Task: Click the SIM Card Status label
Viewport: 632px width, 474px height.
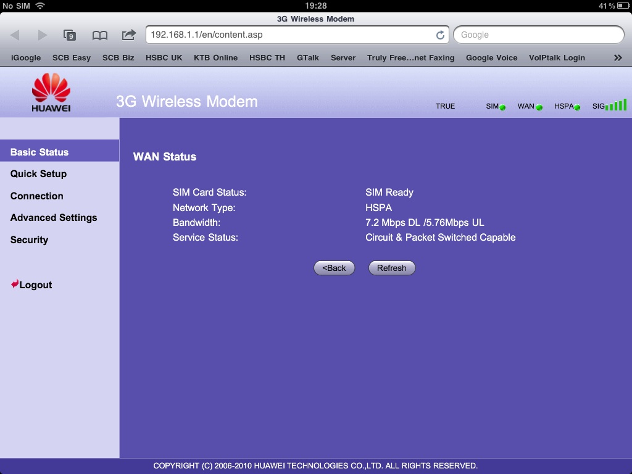Action: [x=210, y=193]
